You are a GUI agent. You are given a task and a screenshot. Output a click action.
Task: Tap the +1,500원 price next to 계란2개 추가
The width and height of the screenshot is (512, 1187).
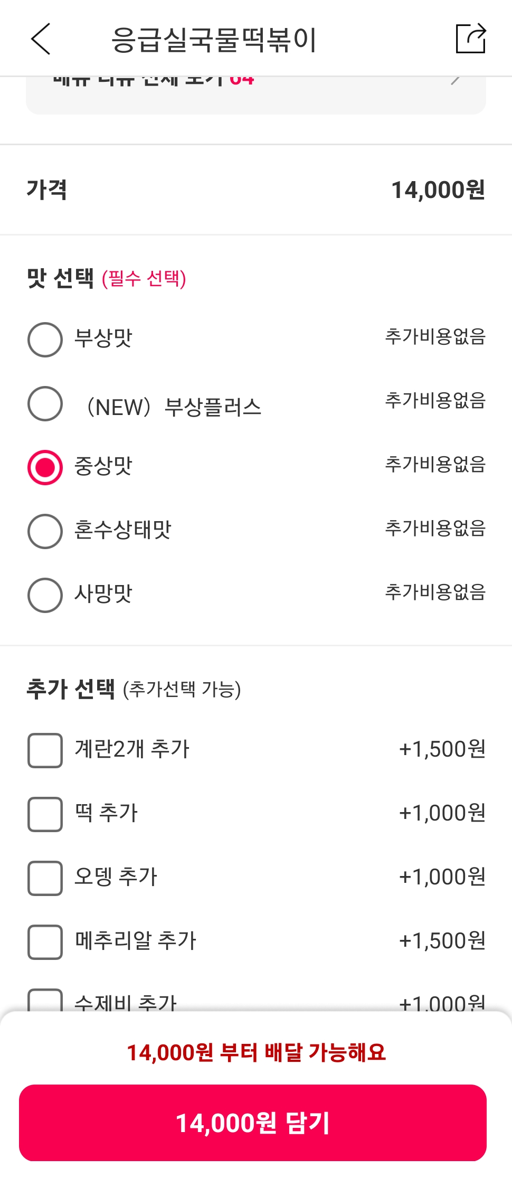point(442,749)
